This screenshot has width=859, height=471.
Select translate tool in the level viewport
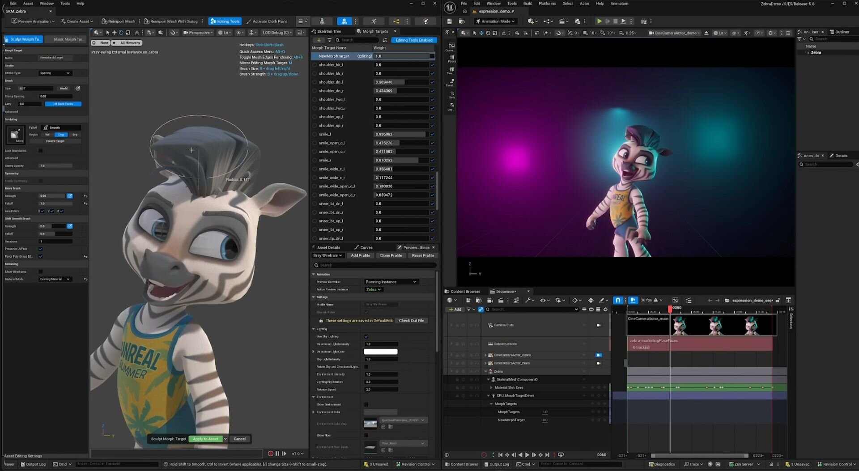coord(481,33)
